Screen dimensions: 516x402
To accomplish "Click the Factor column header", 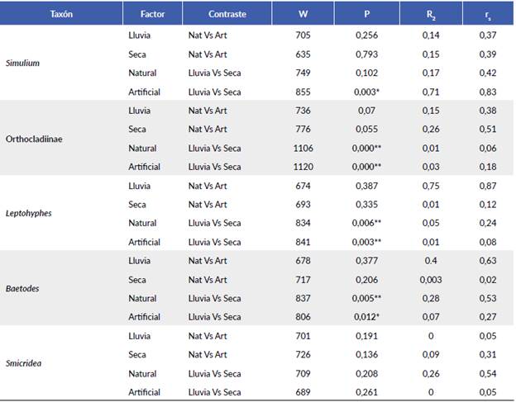I will pyautogui.click(x=152, y=14).
